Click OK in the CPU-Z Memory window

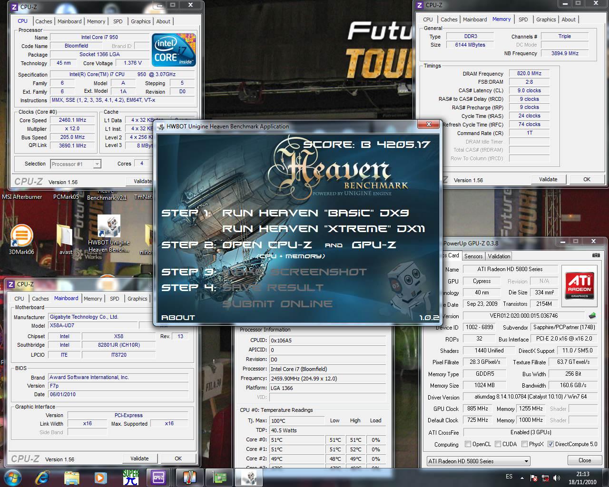click(587, 179)
